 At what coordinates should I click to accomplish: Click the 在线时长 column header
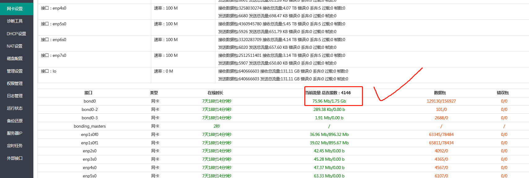215,93
